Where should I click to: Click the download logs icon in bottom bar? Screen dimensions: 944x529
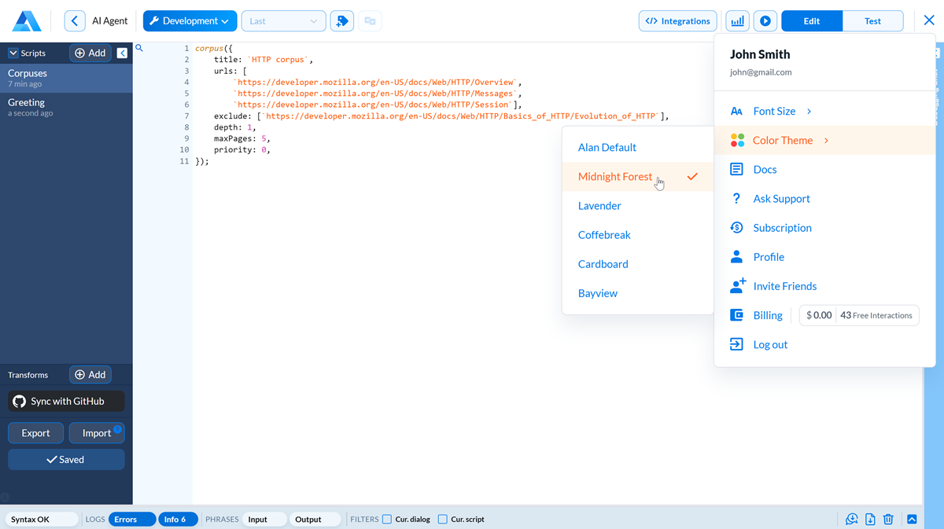(x=870, y=519)
